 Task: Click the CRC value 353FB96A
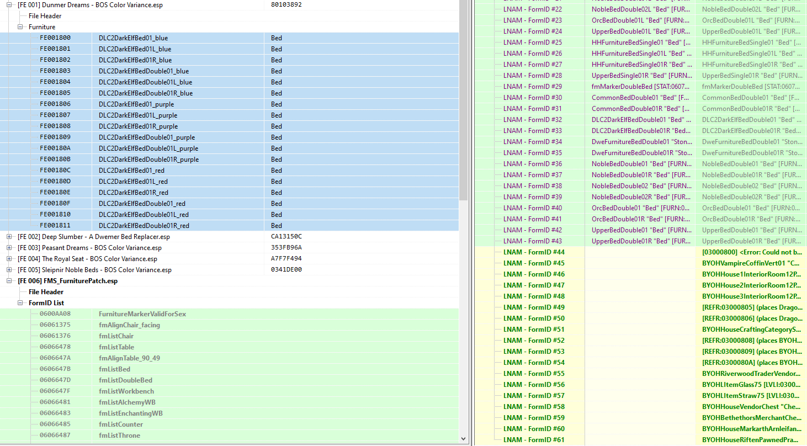pos(286,248)
